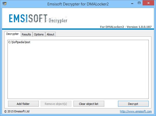Click the Emsisoft app icon in title bar
This screenshot has width=156, height=116.
tap(5, 4)
